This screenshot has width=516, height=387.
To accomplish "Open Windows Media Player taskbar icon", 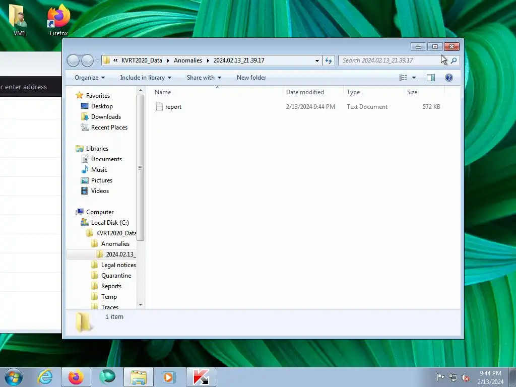I will pos(169,377).
